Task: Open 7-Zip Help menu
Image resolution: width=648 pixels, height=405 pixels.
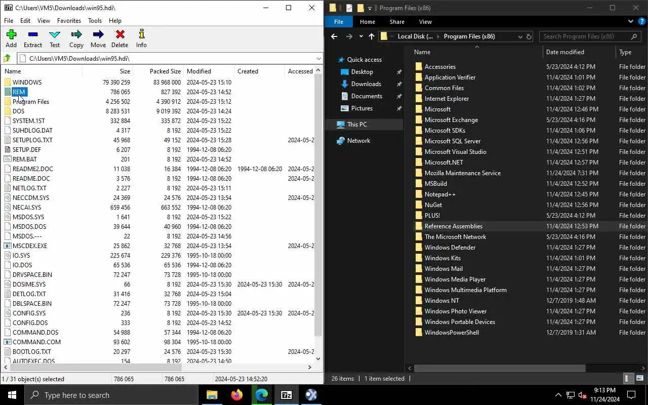Action: [115, 21]
